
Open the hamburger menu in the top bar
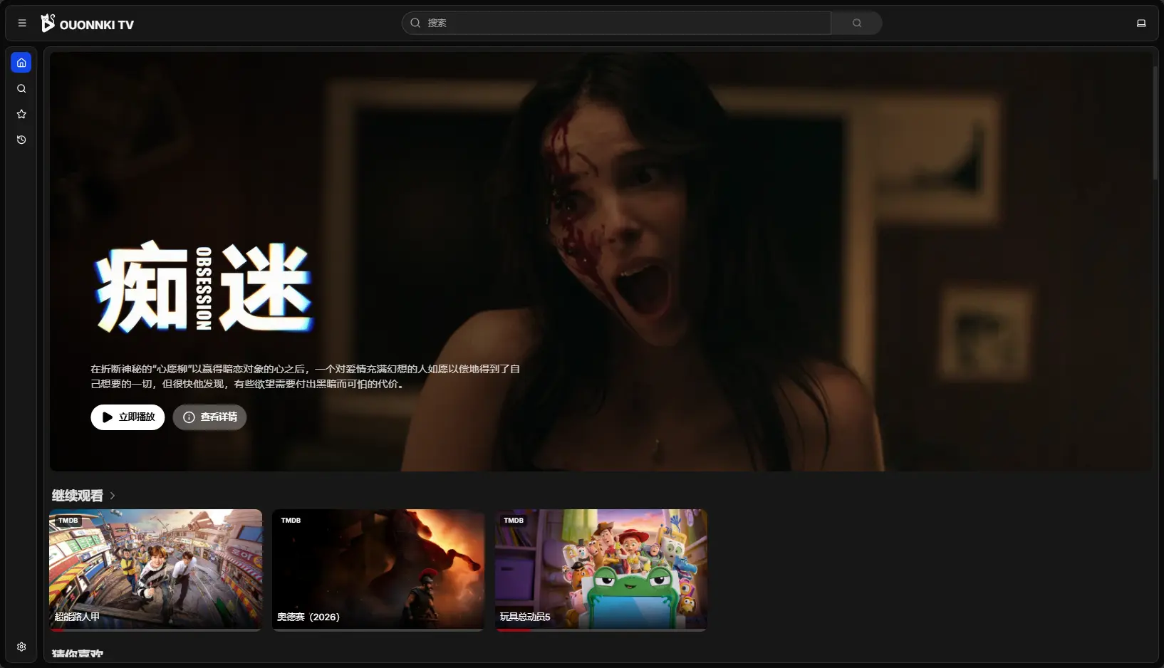22,24
